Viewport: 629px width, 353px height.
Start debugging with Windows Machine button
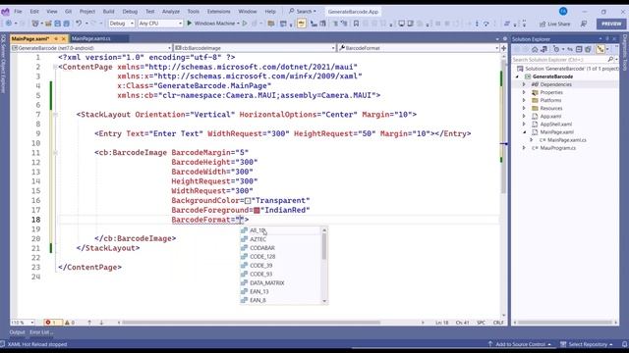click(x=212, y=24)
